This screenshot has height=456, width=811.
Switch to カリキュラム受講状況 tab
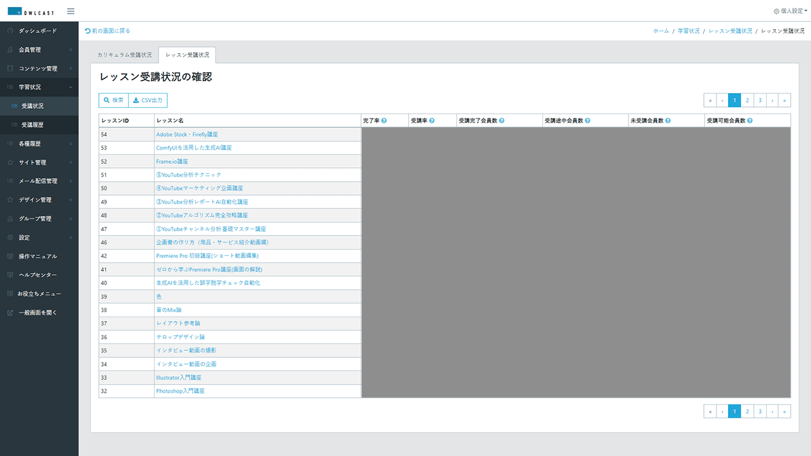(x=124, y=55)
